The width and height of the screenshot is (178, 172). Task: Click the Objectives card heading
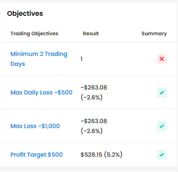pos(25,14)
